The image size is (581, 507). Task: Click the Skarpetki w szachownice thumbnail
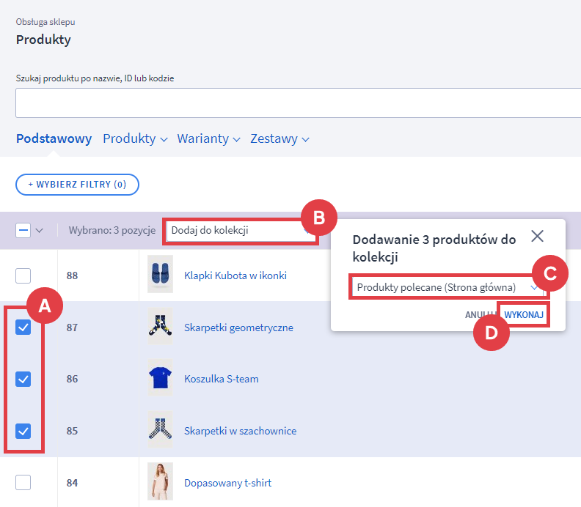coord(160,431)
